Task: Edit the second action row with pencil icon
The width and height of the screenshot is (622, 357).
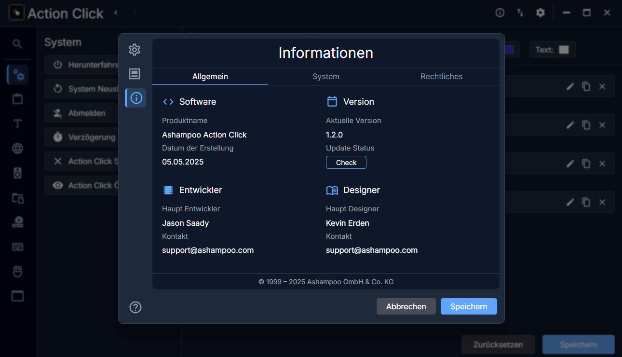Action: click(x=570, y=125)
